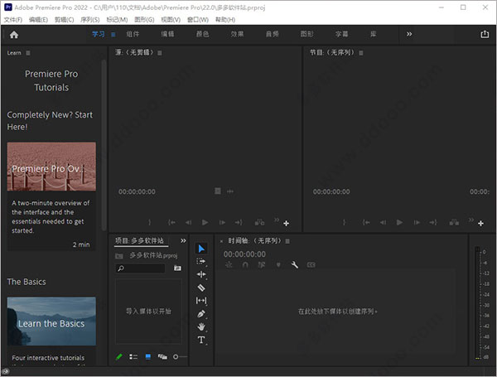
Task: Switch project panel to list view
Action: [x=133, y=357]
